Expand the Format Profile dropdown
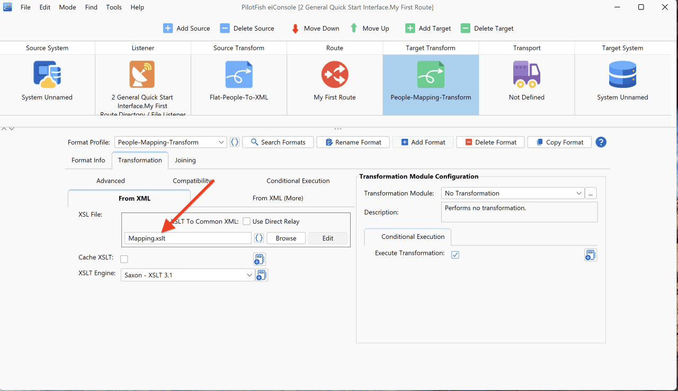 [x=171, y=142]
